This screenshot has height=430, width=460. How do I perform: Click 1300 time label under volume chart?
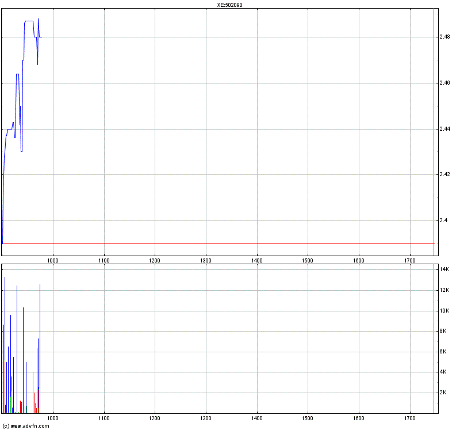tap(206, 418)
